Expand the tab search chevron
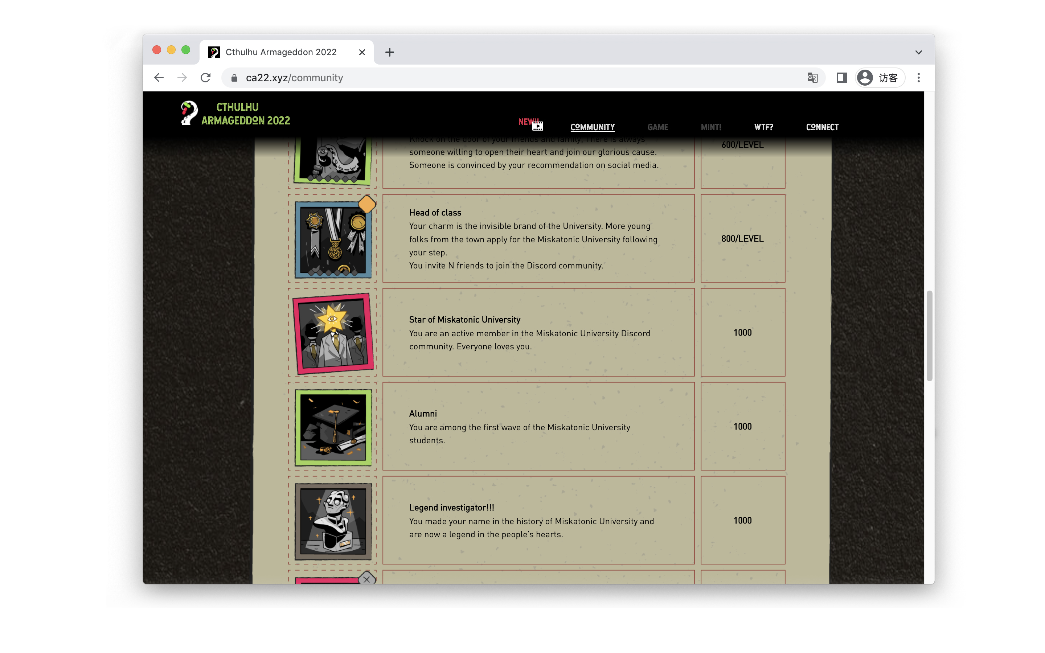Image resolution: width=1045 pixels, height=653 pixels. [x=918, y=52]
